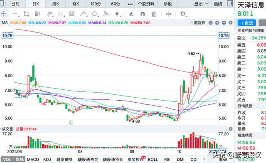Viewport: 266px width, 163px height.
Task: Click the MA250:7.92 legend label
Action: 140,23
